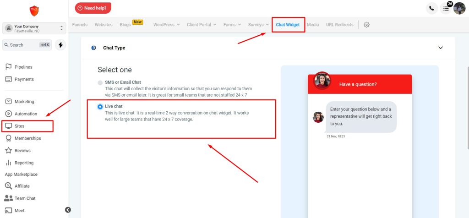
Task: Click the small avatar beside chat message
Action: [318, 117]
